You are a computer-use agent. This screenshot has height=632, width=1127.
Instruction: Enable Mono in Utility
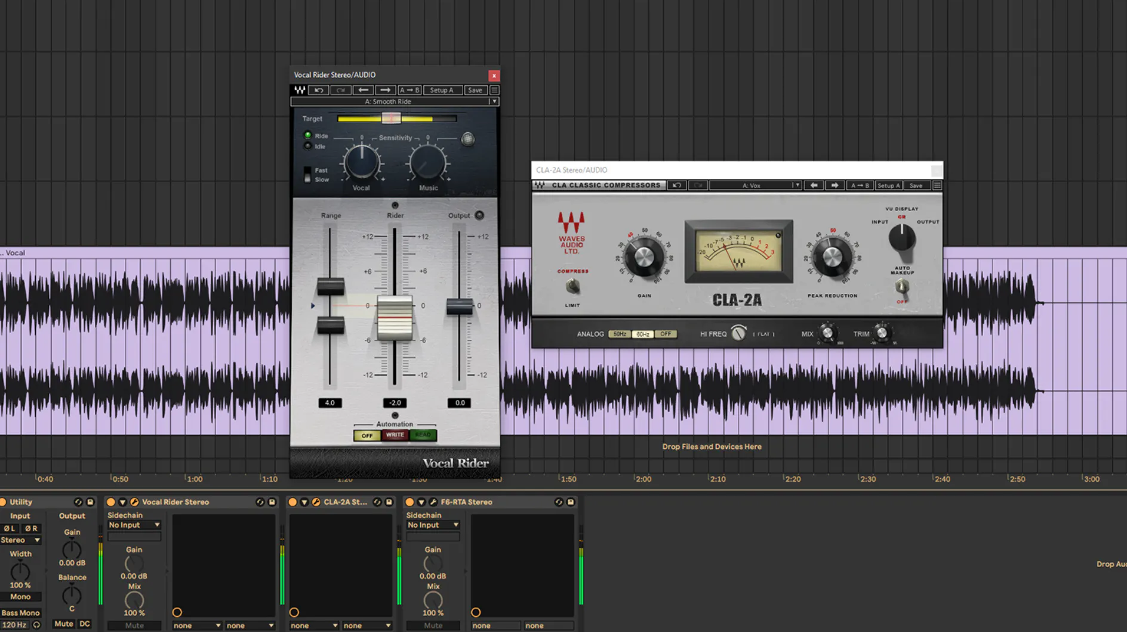click(x=20, y=597)
